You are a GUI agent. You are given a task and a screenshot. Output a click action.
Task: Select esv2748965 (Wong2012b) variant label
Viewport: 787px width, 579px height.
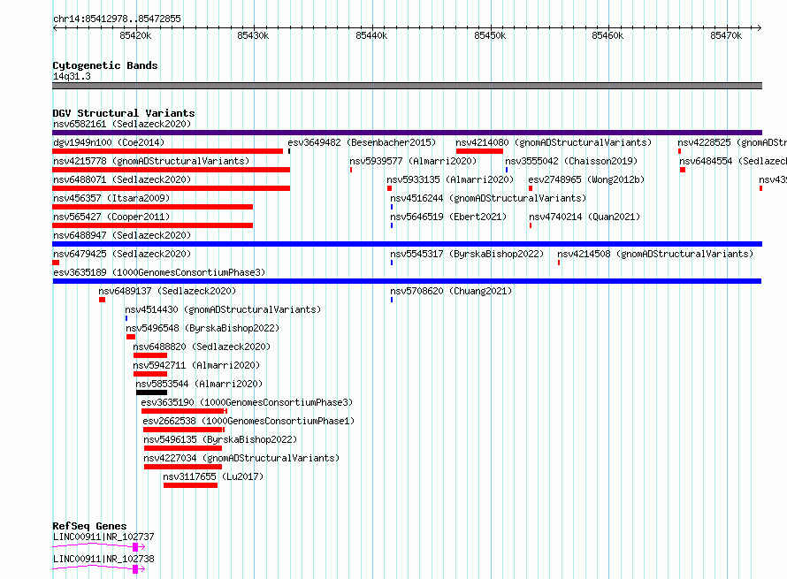tap(586, 179)
